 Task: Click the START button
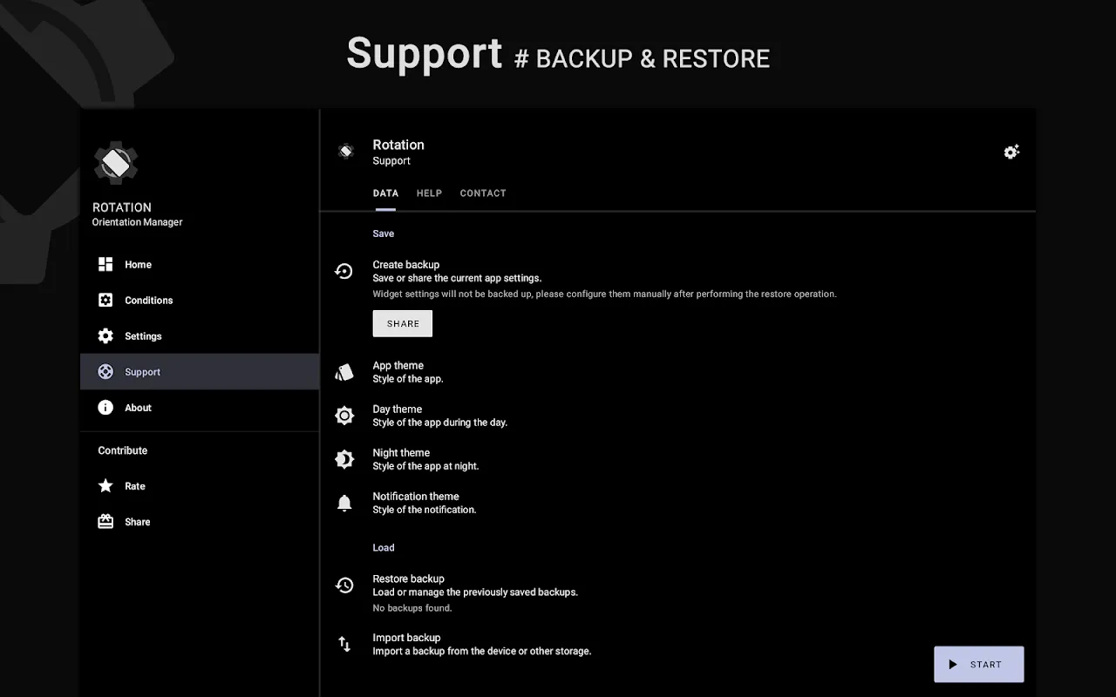coord(979,664)
